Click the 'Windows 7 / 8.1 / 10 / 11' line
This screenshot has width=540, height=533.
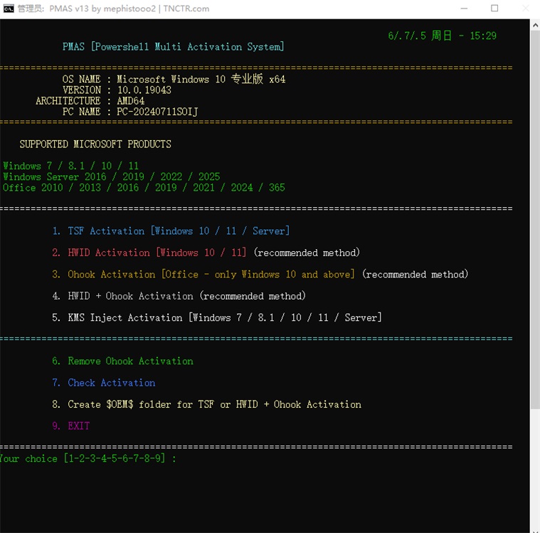pos(71,166)
